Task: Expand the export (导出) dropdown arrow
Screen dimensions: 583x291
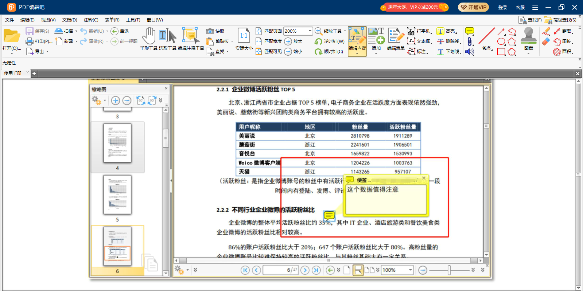Action: point(47,52)
